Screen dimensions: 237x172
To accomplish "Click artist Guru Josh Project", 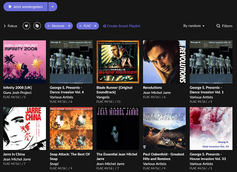I will point(18,92).
